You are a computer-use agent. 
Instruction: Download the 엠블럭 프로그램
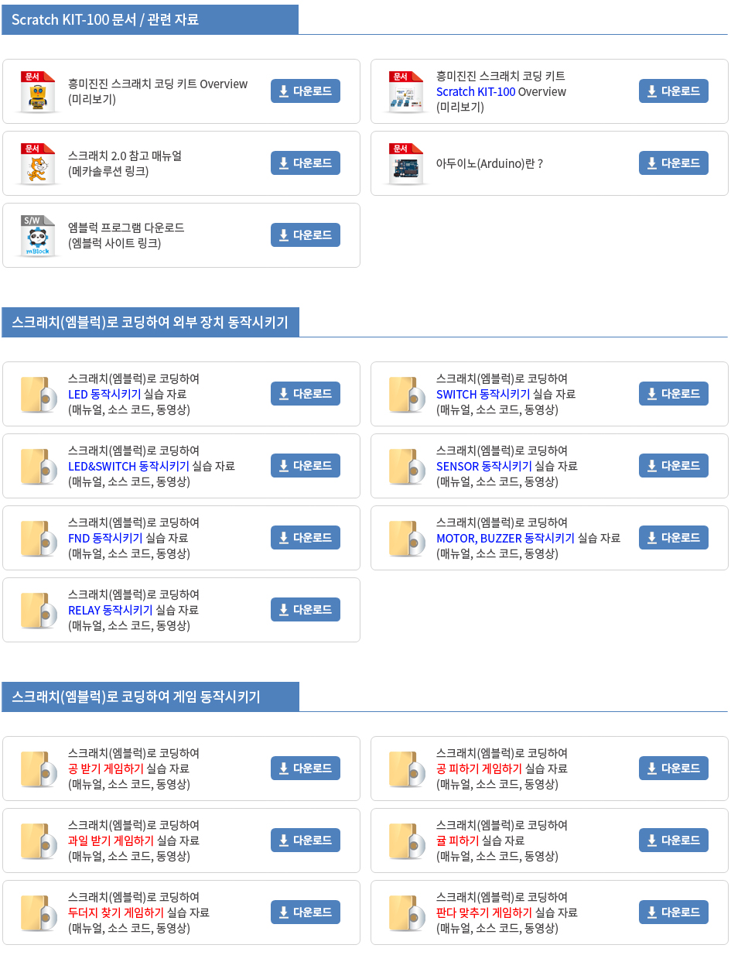(x=306, y=235)
